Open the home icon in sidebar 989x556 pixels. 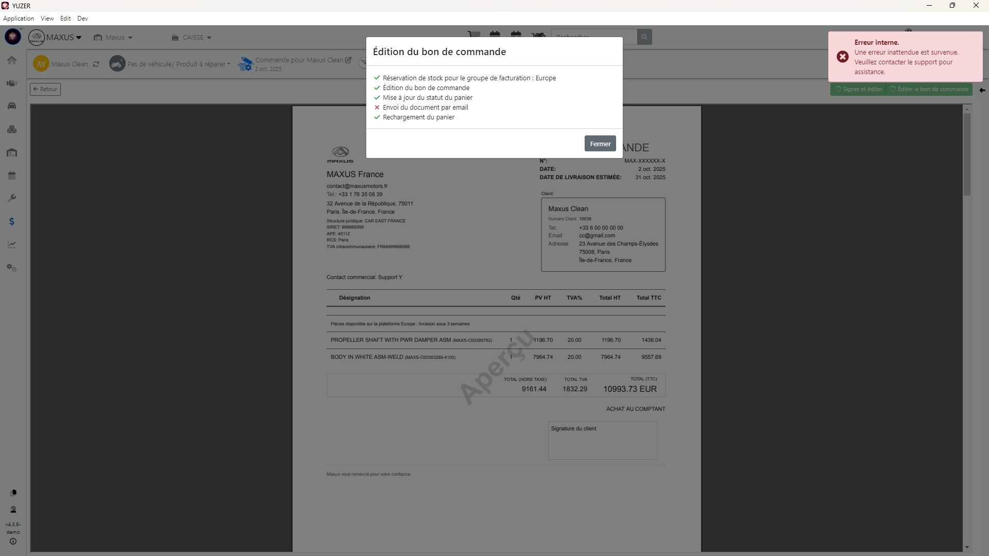pyautogui.click(x=12, y=60)
